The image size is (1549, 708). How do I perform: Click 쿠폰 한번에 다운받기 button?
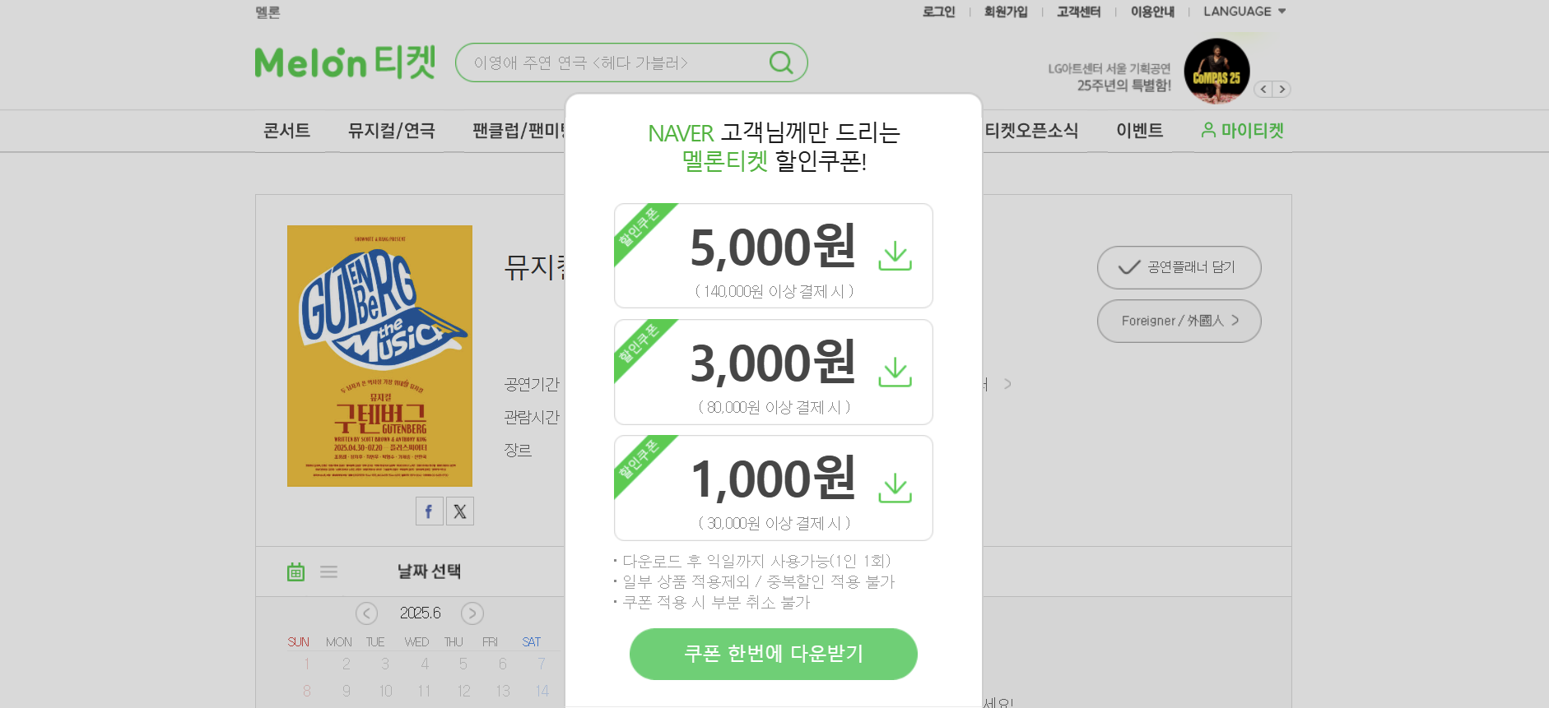click(x=774, y=654)
